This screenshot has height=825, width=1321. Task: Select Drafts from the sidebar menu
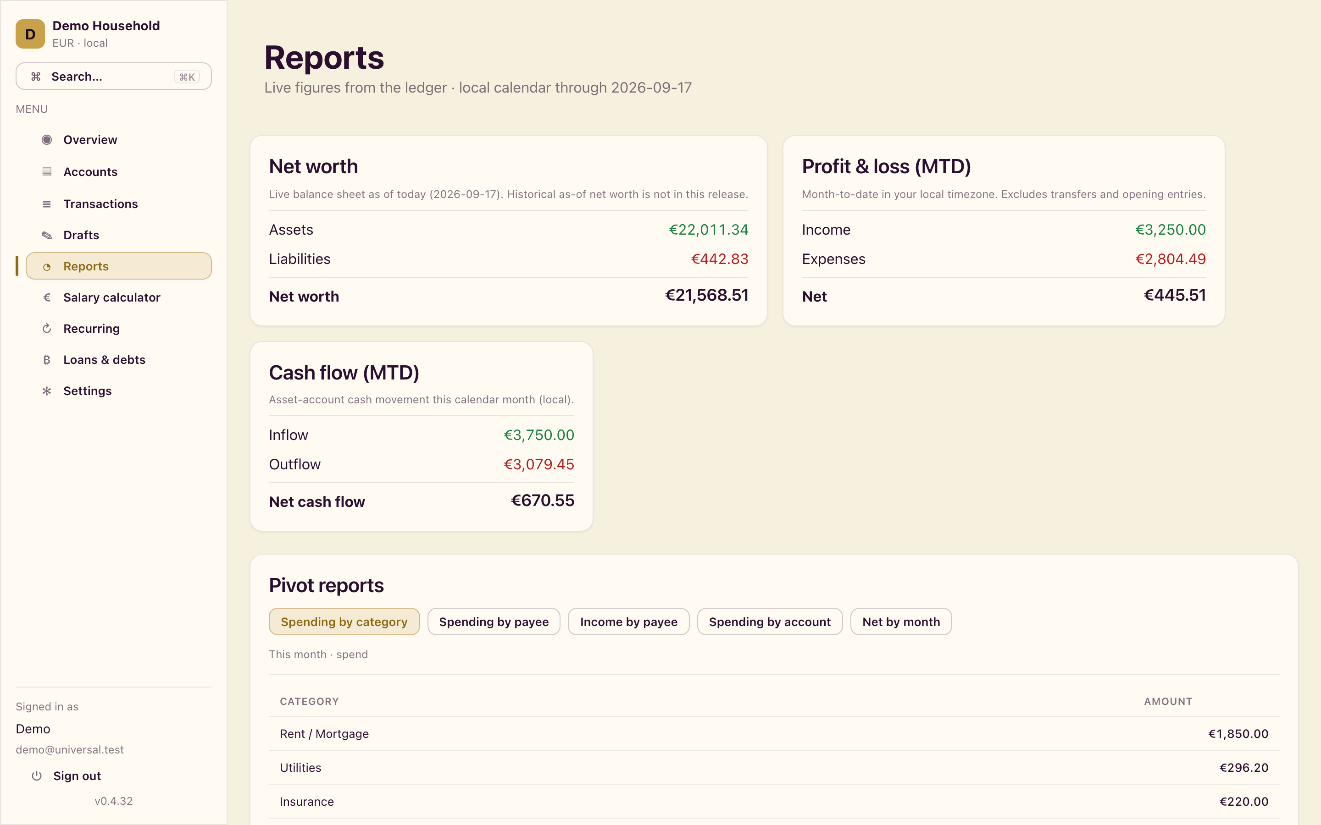click(118, 235)
